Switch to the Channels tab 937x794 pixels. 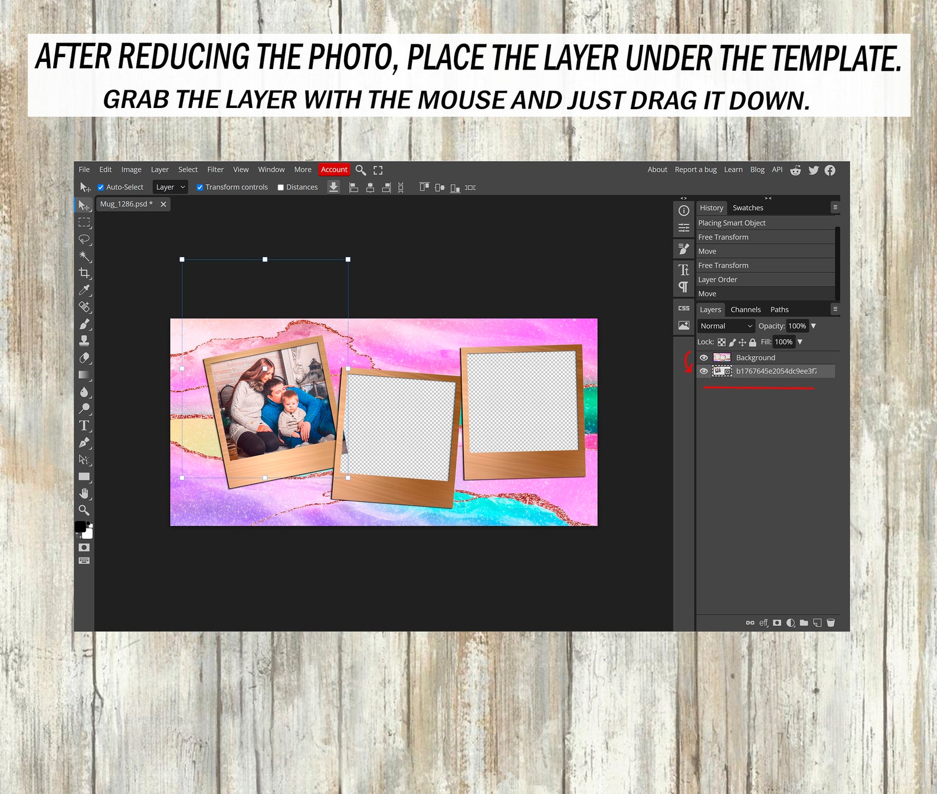[x=745, y=310]
